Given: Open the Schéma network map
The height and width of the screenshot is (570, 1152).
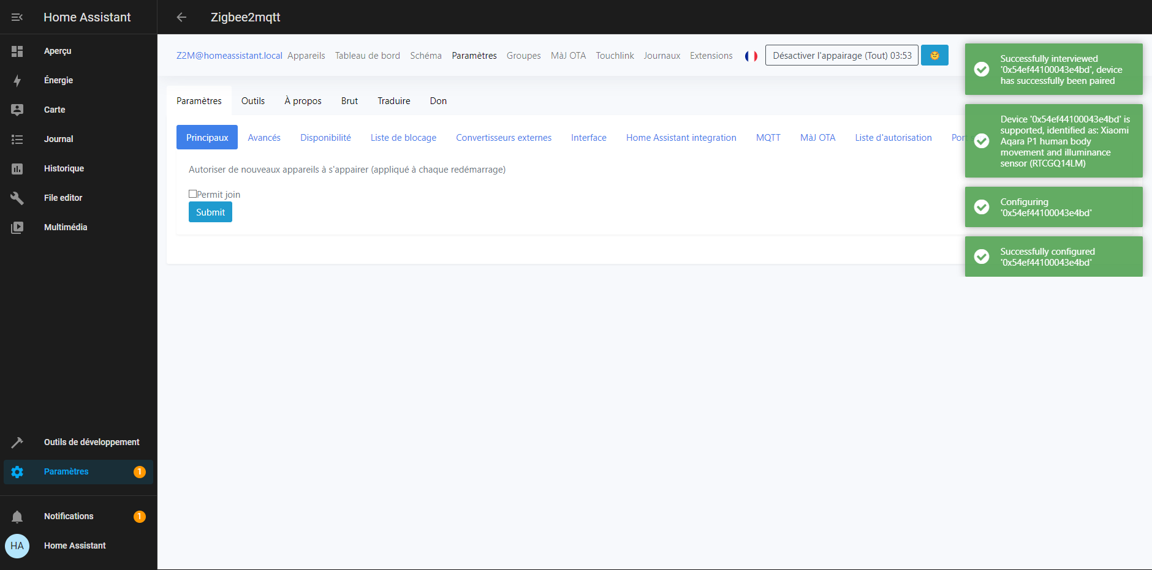Looking at the screenshot, I should click(x=426, y=56).
